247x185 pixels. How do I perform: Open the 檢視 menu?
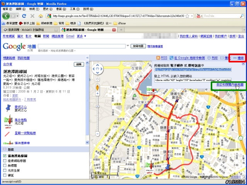(34, 9)
